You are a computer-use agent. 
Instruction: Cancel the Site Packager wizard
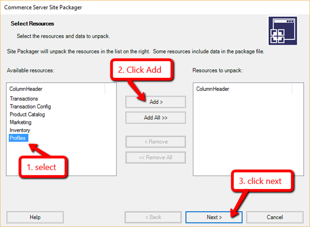(275, 217)
